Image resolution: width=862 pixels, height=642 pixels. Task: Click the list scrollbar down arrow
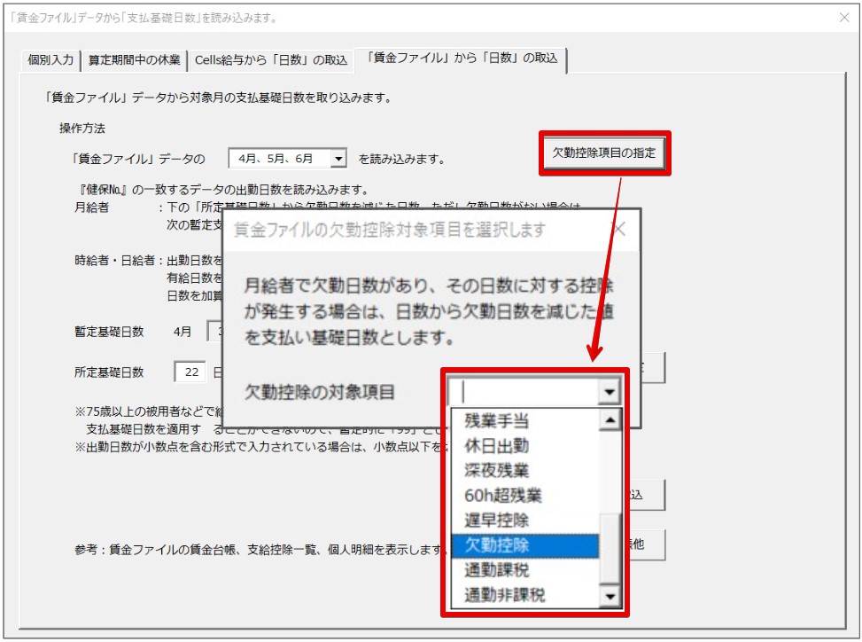pyautogui.click(x=610, y=597)
